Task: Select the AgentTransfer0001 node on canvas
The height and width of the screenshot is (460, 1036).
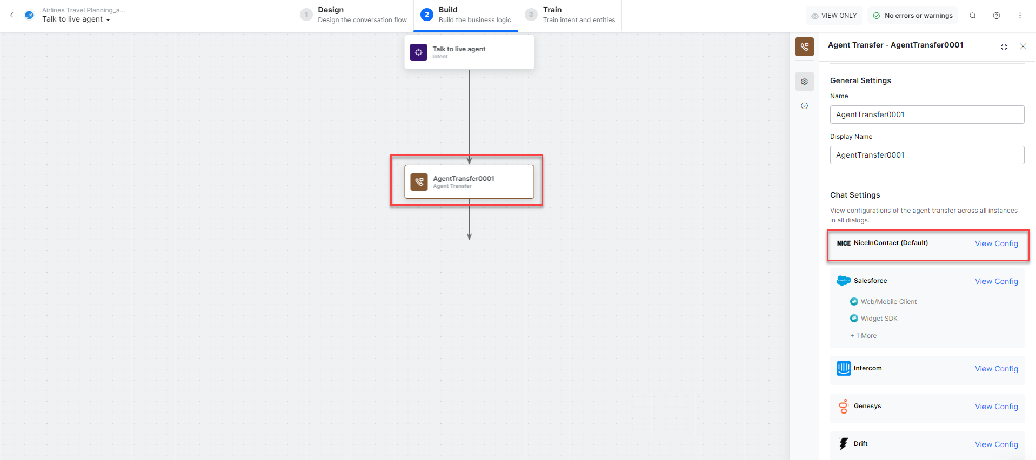Action: (x=469, y=182)
